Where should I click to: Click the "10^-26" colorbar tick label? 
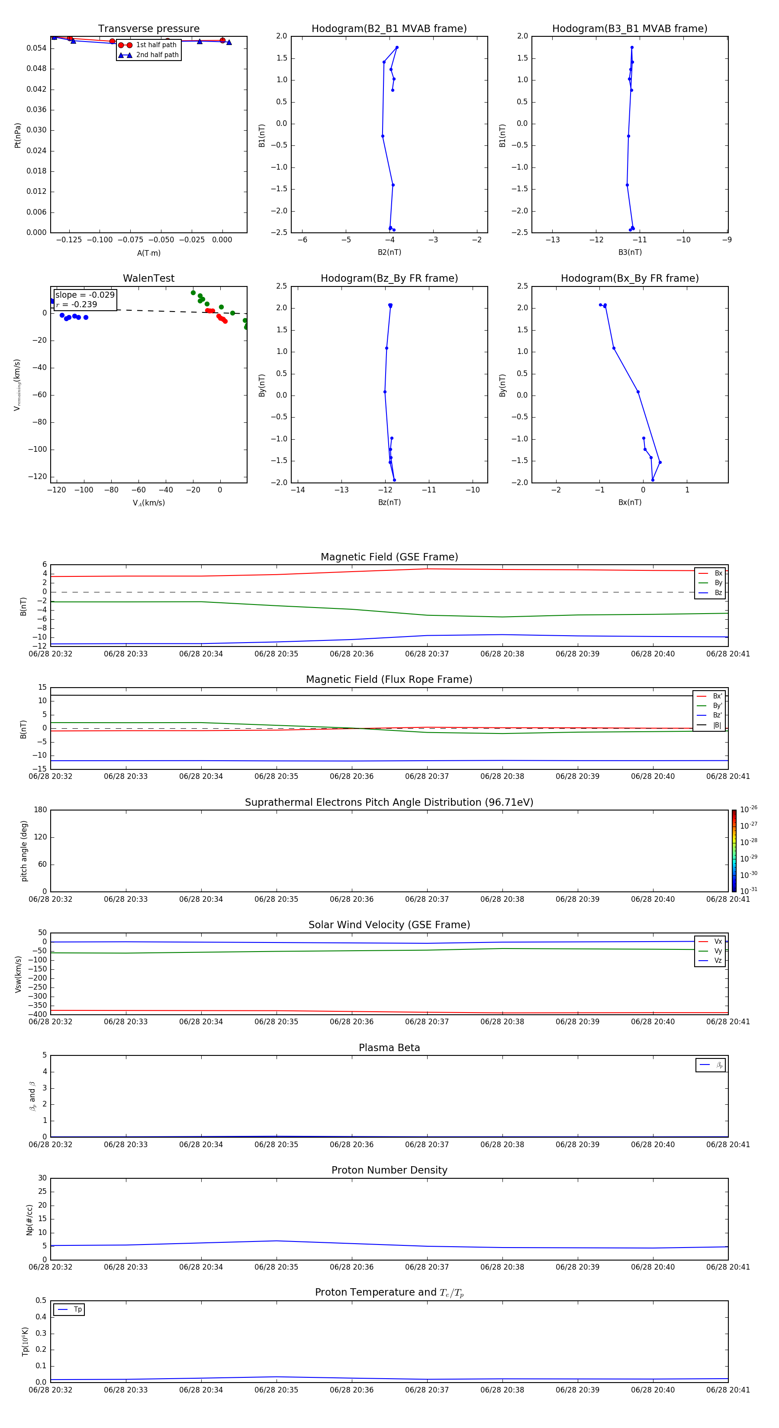pos(749,809)
